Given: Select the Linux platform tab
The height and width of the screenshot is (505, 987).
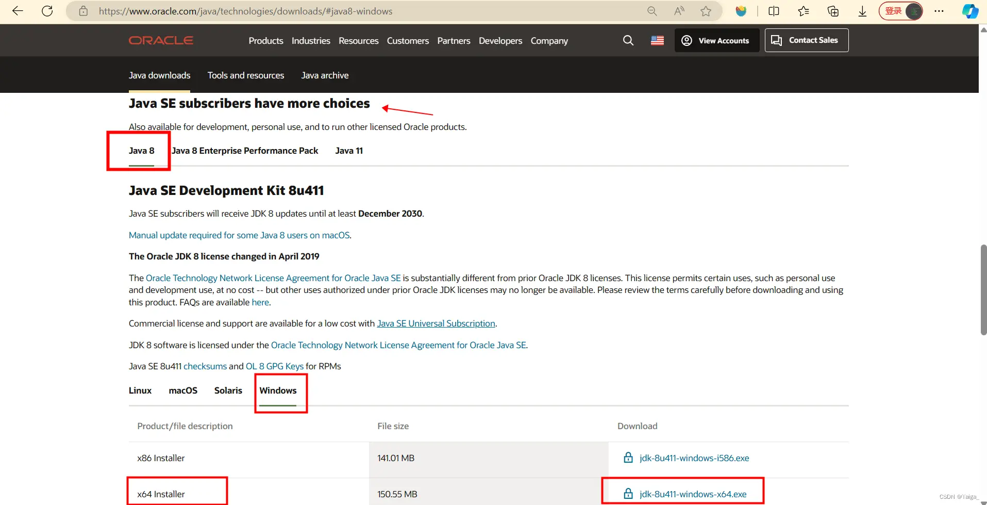Looking at the screenshot, I should (x=140, y=390).
